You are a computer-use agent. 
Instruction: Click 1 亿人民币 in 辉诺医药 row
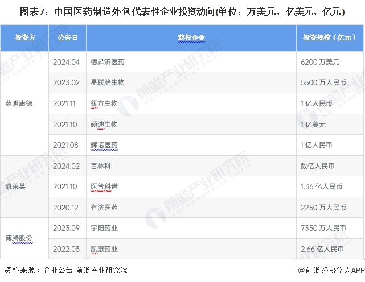(317, 145)
